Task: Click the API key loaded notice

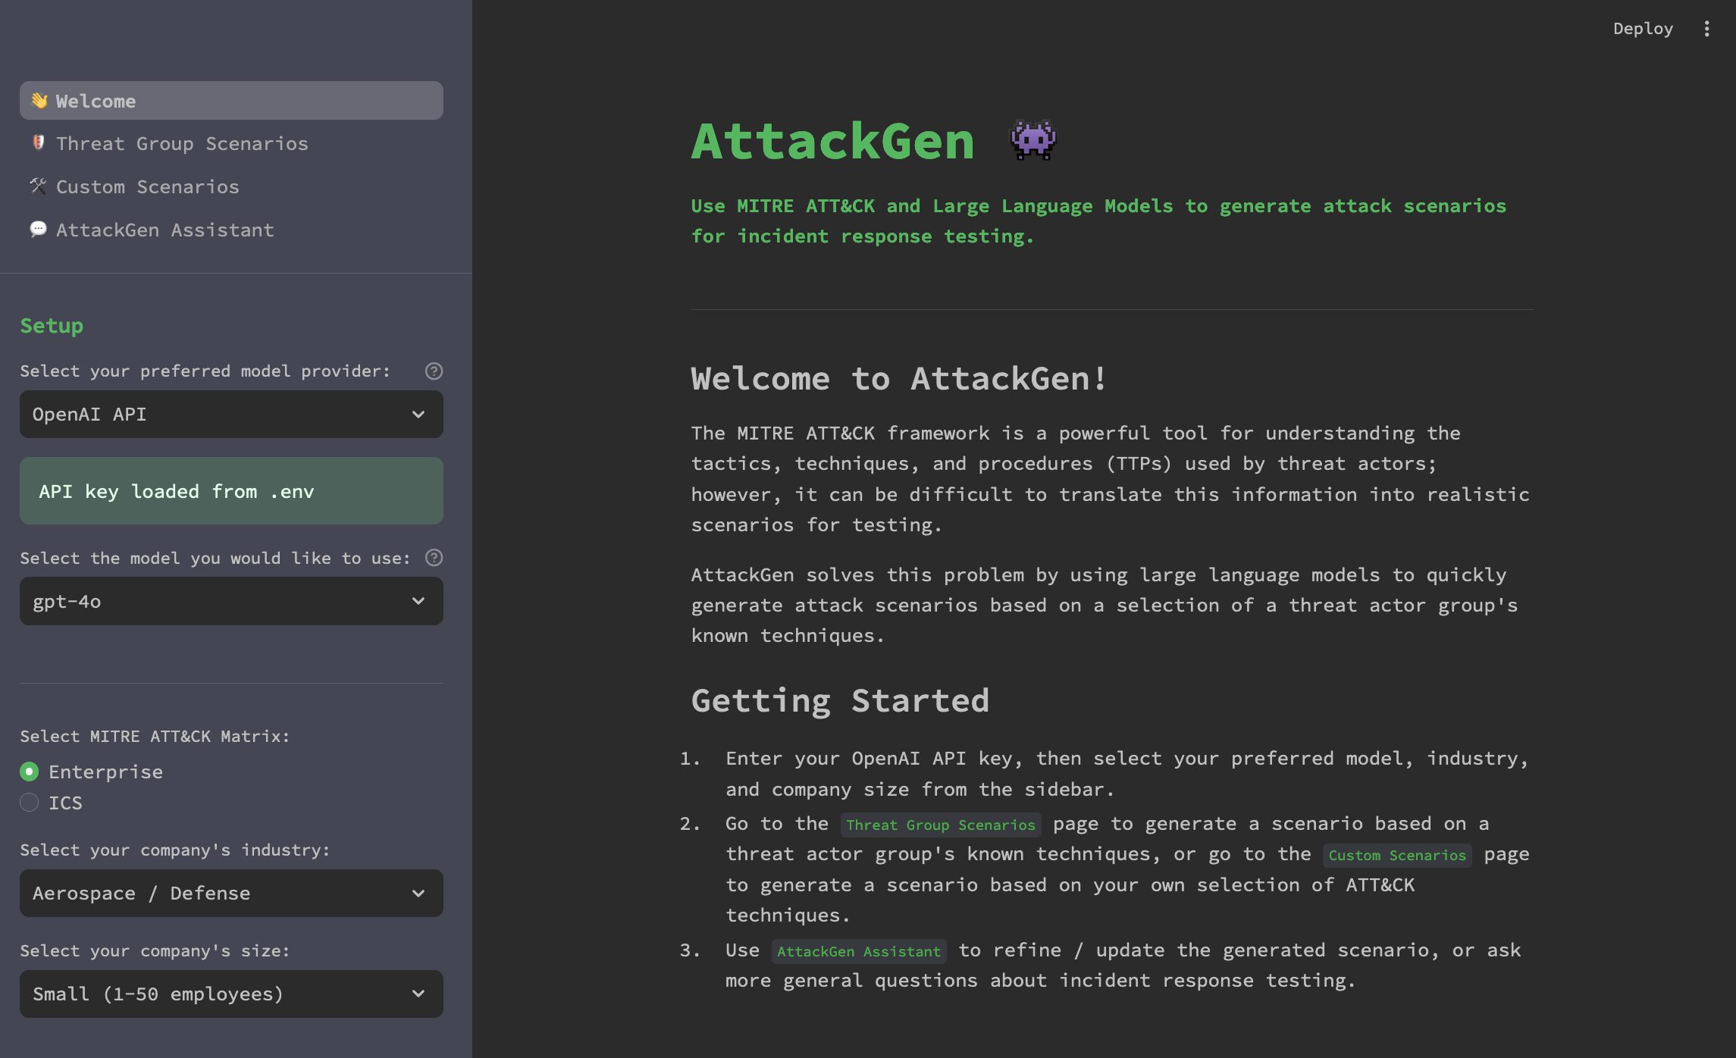Action: coord(231,491)
